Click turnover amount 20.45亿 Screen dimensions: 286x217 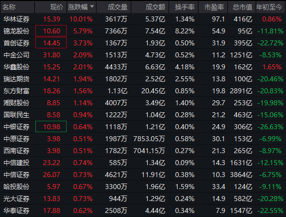click(x=153, y=91)
